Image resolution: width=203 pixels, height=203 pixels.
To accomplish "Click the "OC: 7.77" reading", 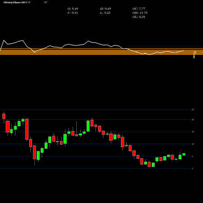I will tap(139, 9).
